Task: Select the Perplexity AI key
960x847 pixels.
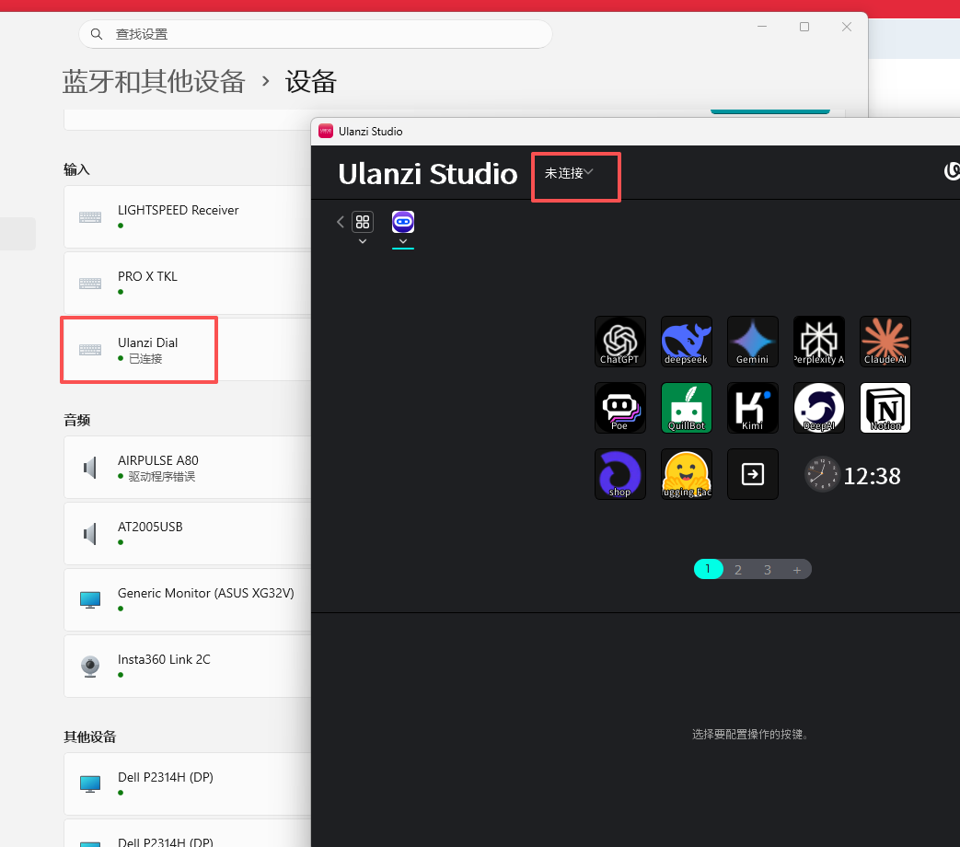Action: click(x=818, y=342)
